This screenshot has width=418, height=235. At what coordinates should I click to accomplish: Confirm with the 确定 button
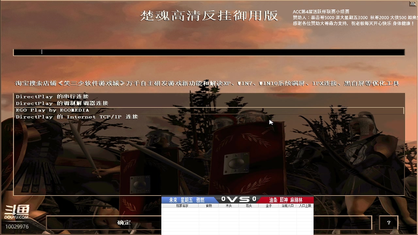click(x=104, y=223)
